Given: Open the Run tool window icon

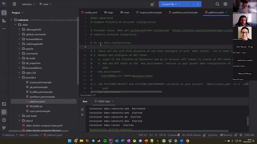Looking at the screenshot, I should (x=4, y=112).
